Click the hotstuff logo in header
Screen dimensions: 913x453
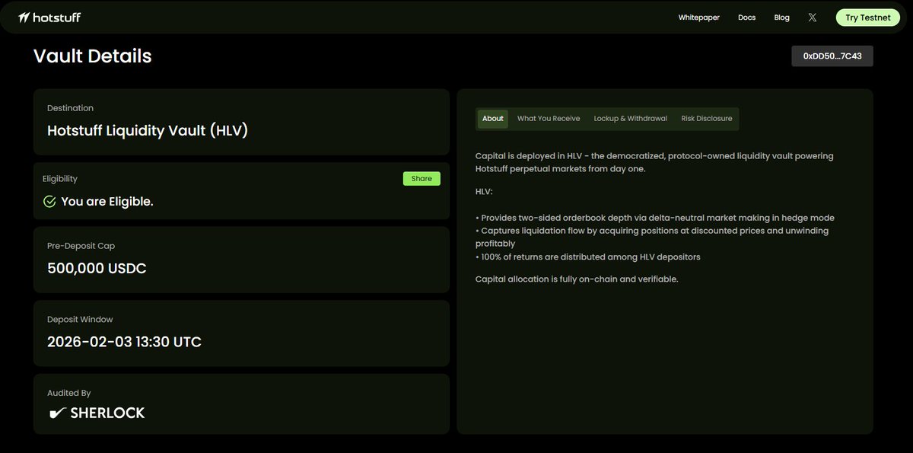(x=49, y=17)
